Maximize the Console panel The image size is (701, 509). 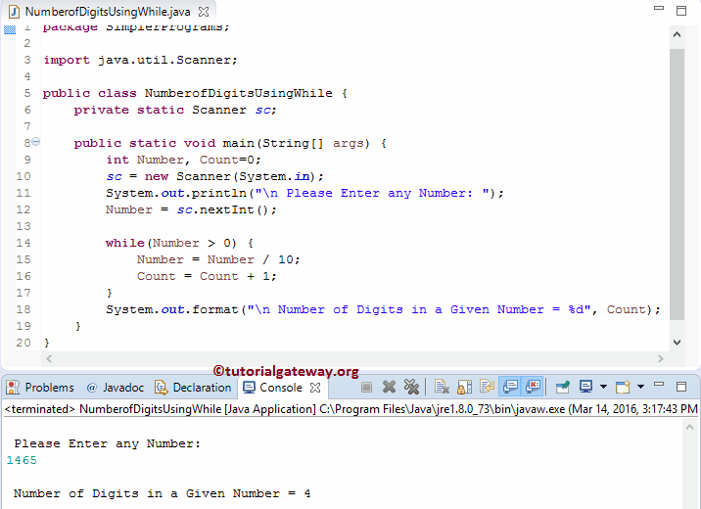point(681,387)
